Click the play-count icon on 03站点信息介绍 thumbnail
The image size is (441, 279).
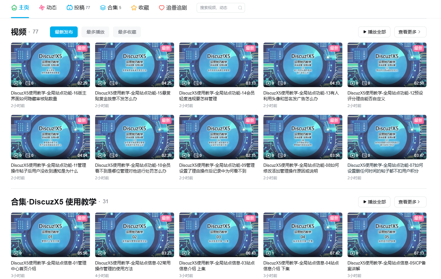(x=184, y=253)
